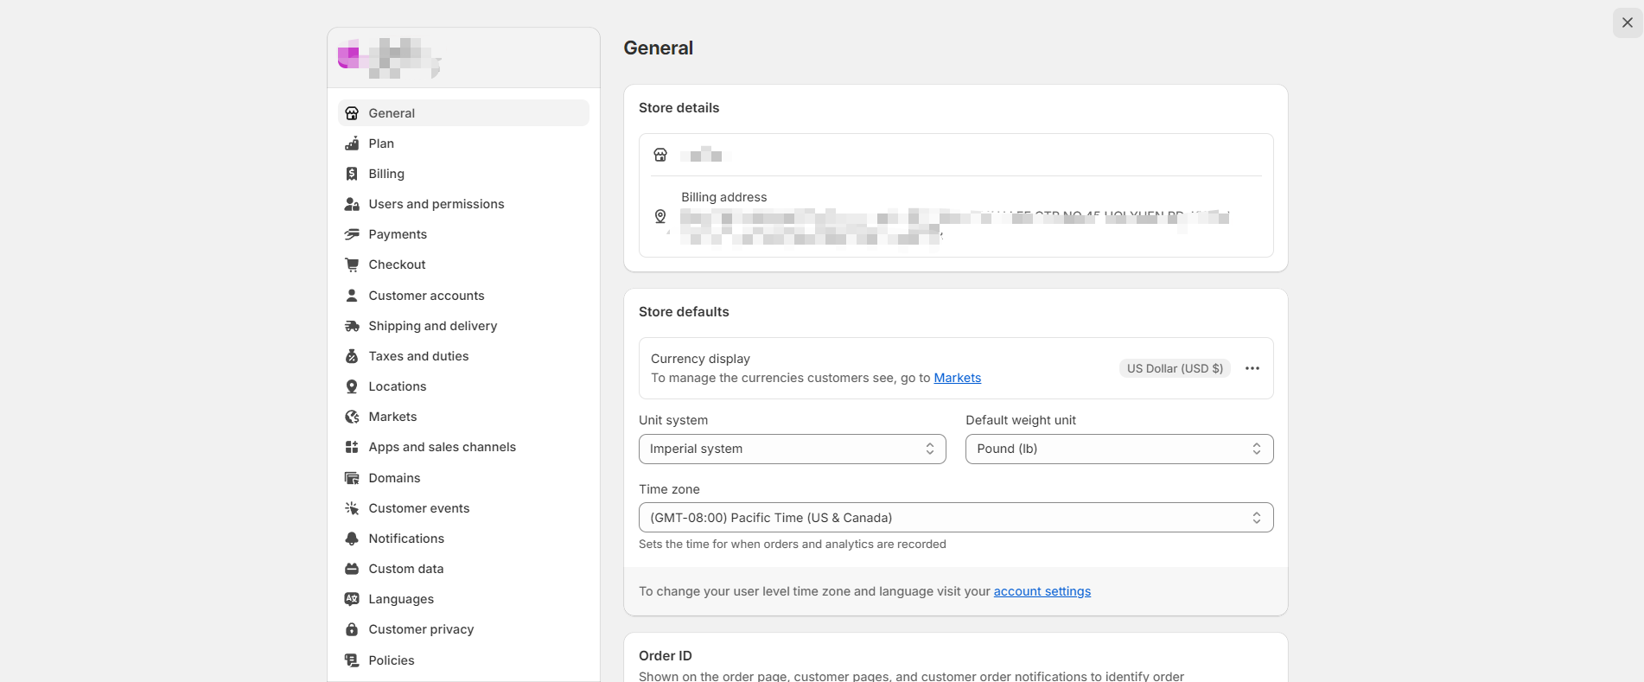
Task: Open the Plan settings page
Action: 463,143
